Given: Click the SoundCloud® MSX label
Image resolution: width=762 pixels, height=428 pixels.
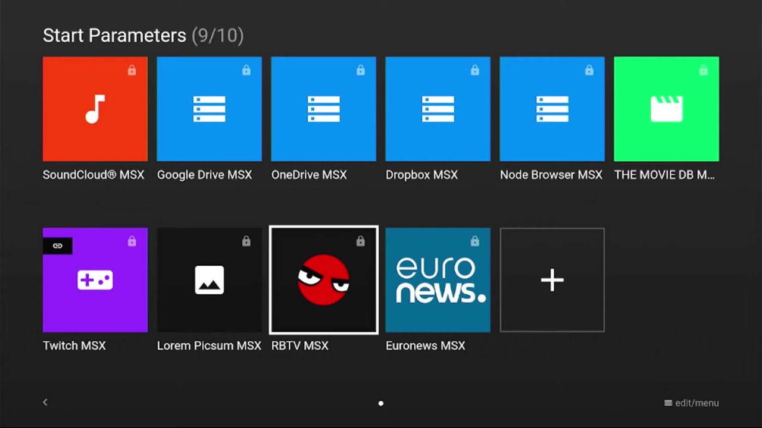Looking at the screenshot, I should click(x=93, y=175).
